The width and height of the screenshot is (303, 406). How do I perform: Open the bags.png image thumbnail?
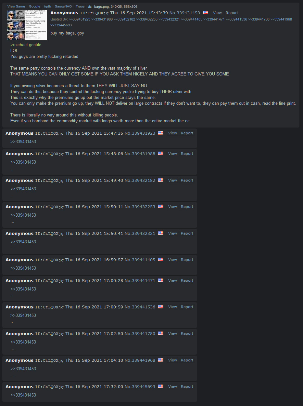click(27, 25)
